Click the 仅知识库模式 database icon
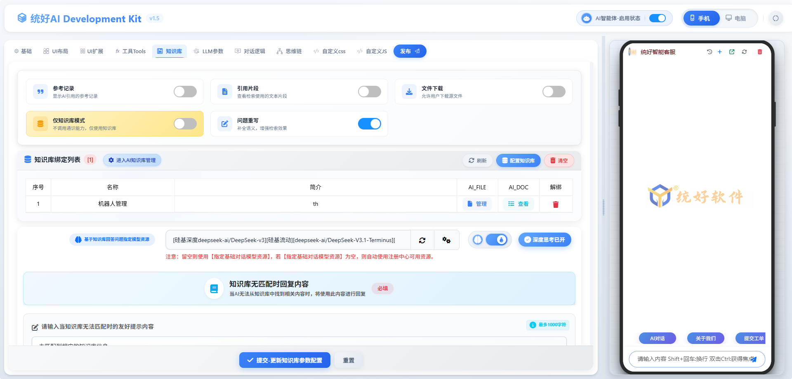The image size is (792, 379). 40,124
